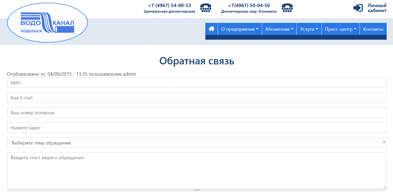The image size is (393, 196).
Task: Click into the Введите текст вашего обращения textarea
Action: point(197,170)
